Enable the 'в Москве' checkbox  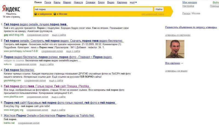pyautogui.click(x=55, y=14)
